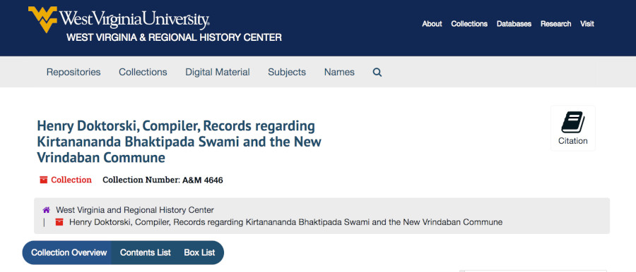The height and width of the screenshot is (272, 636).
Task: Click red Collection box icon under title
Action: point(43,180)
